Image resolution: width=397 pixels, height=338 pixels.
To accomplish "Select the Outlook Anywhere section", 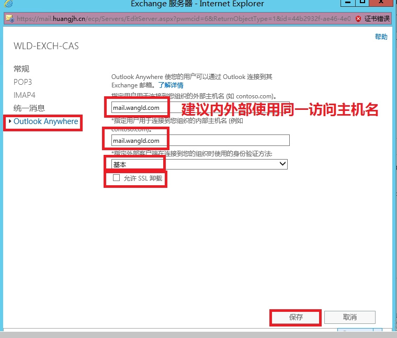I will 46,121.
